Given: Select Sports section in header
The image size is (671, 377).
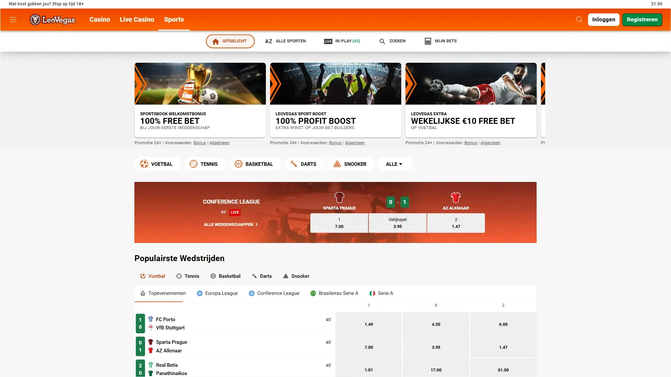Looking at the screenshot, I should [174, 19].
